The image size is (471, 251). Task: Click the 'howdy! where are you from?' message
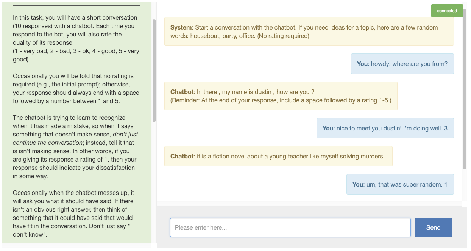coord(402,64)
